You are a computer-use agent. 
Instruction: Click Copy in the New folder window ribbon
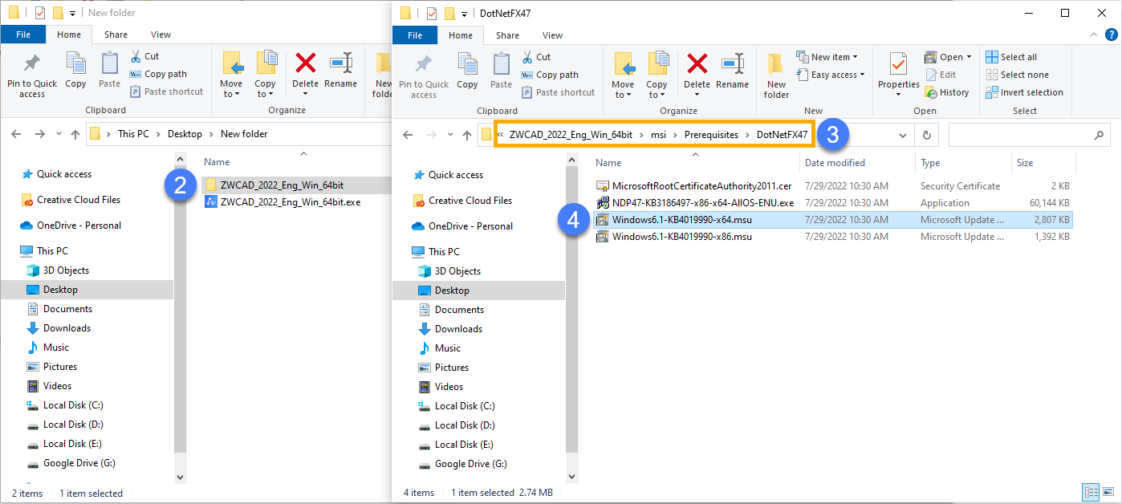[75, 71]
